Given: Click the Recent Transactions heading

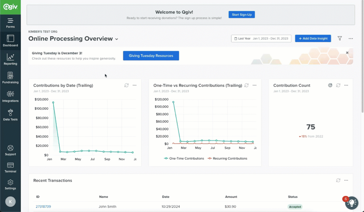Looking at the screenshot, I should [x=52, y=180].
